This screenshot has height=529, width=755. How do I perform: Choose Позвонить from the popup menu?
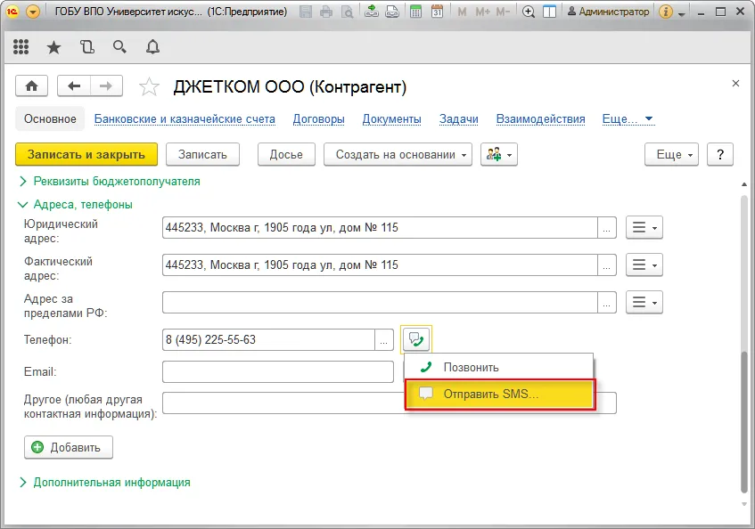pos(499,367)
